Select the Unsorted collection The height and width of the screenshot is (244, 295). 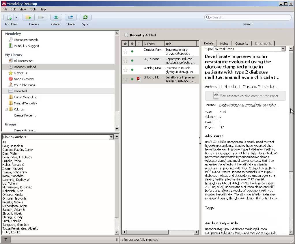[x=58, y=91]
